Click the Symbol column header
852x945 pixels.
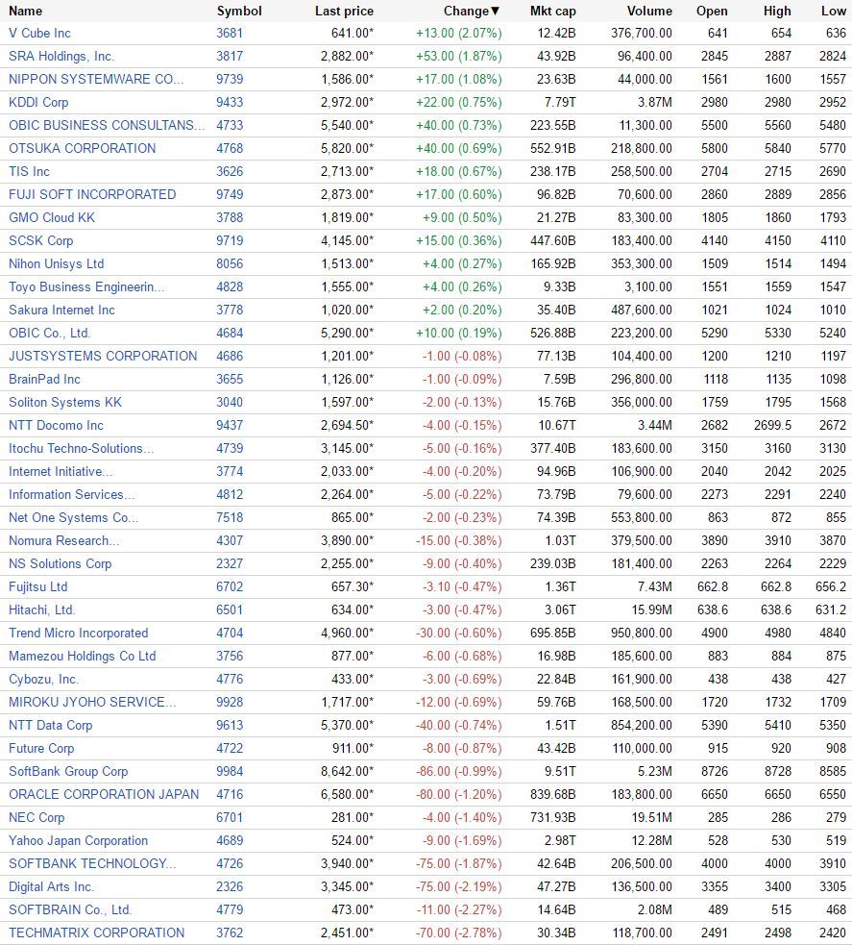[239, 11]
